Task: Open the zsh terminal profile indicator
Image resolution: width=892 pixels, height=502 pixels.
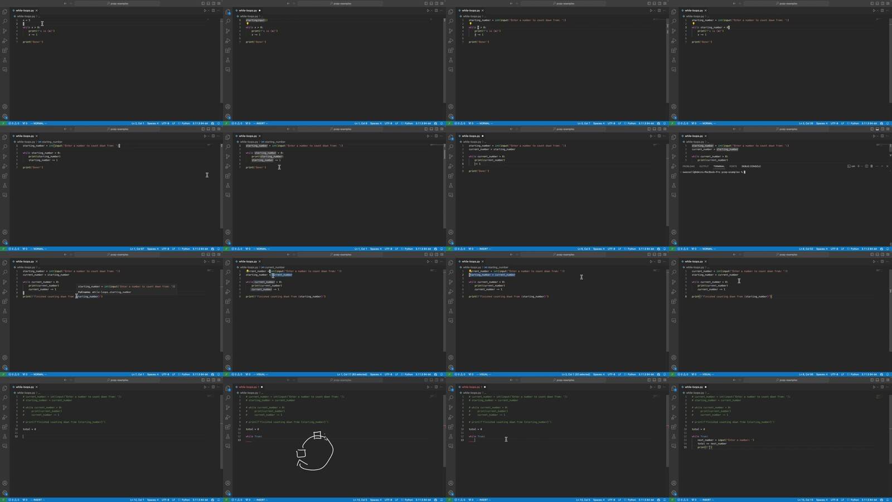Action: click(851, 166)
